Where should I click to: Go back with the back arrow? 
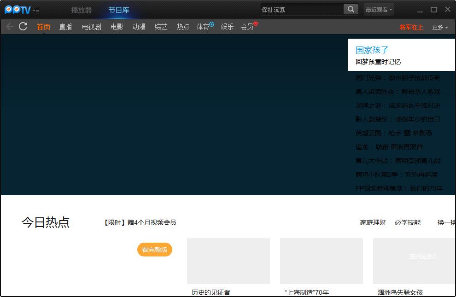pos(10,27)
